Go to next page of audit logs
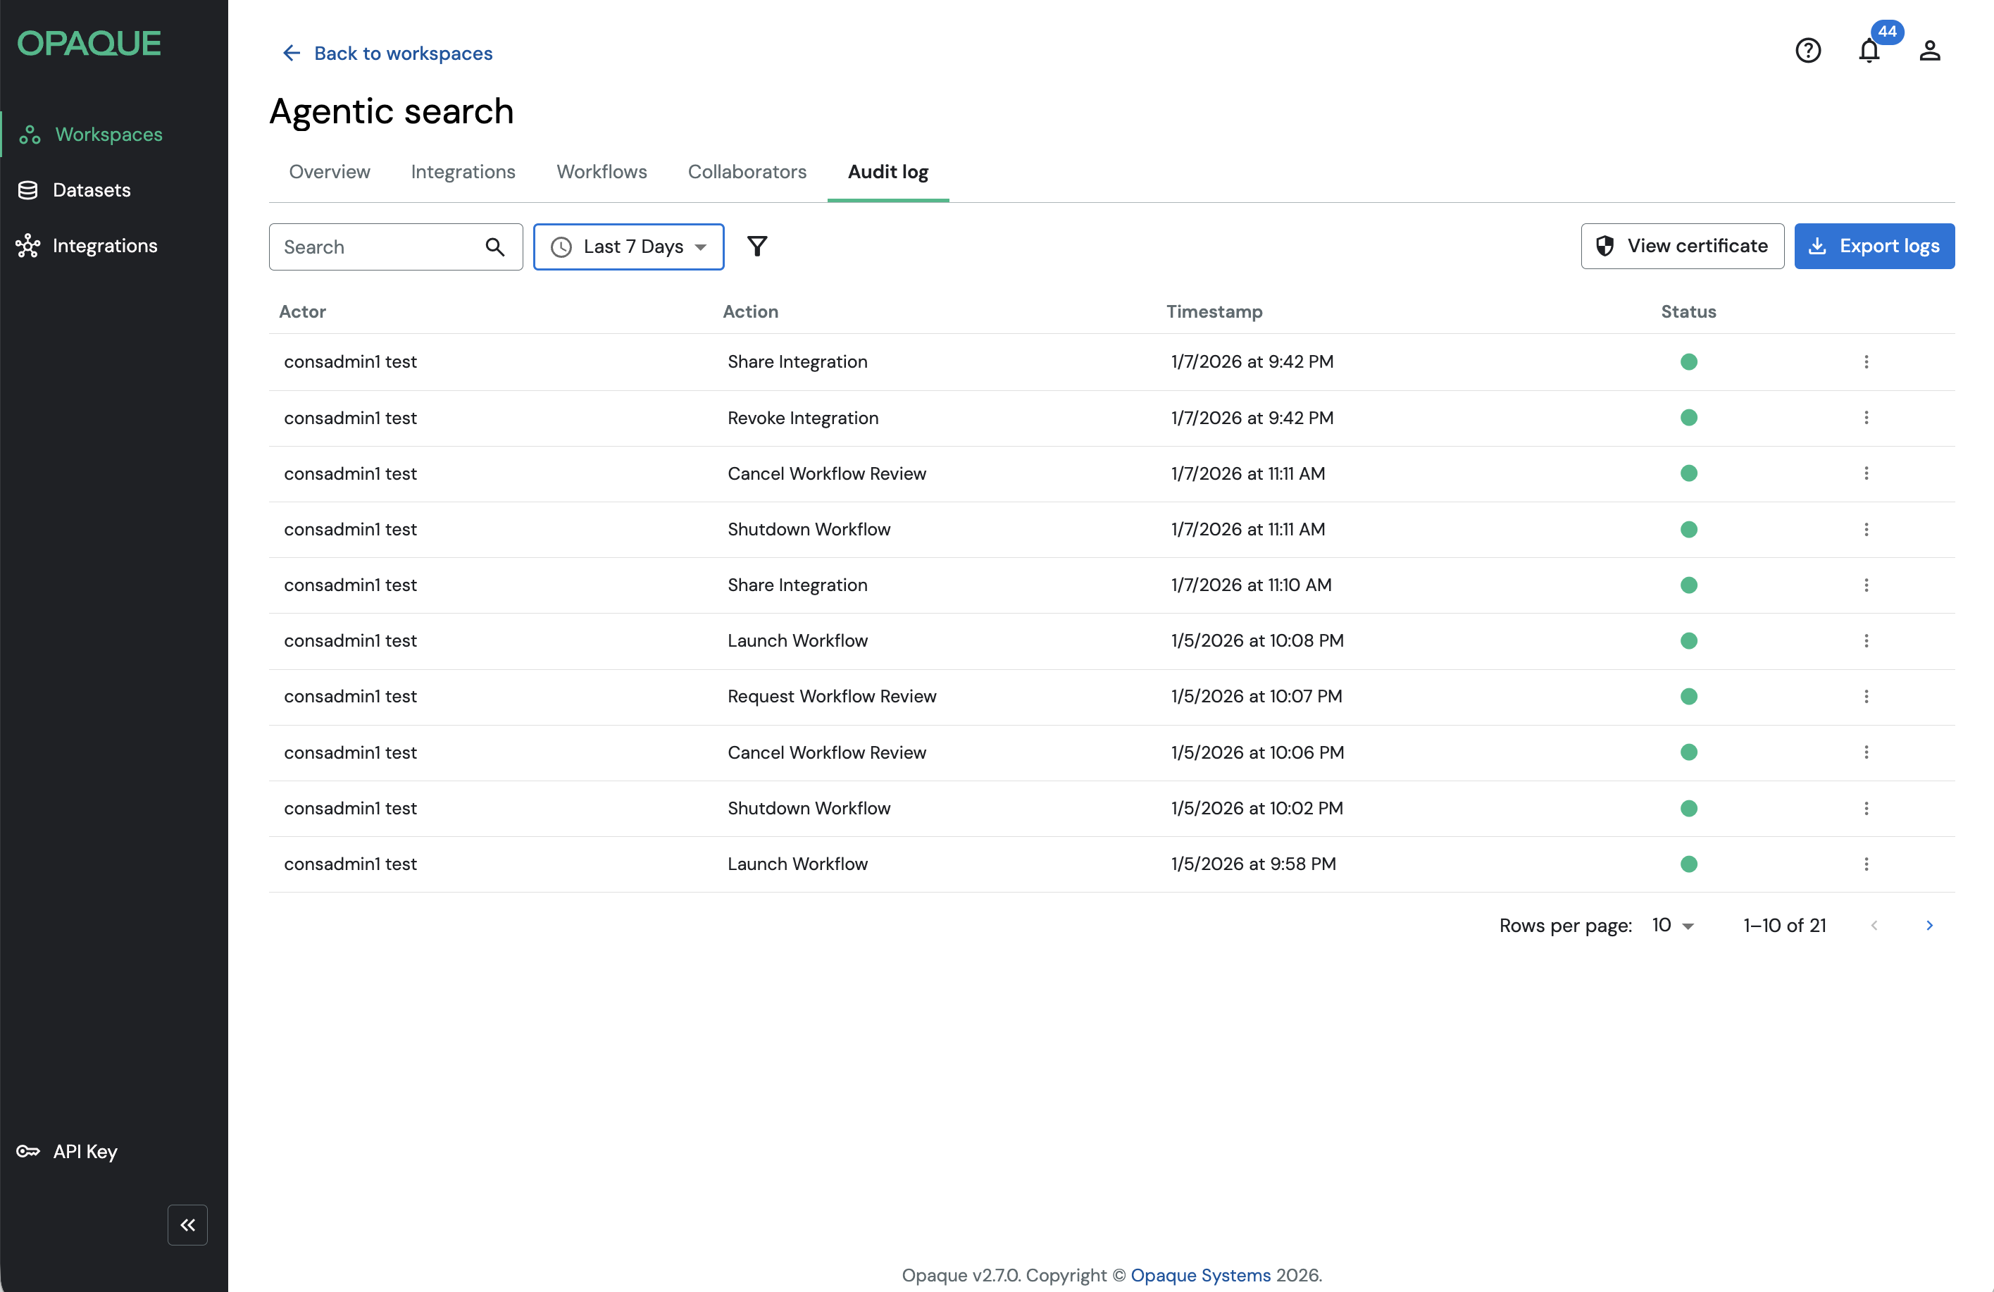The image size is (1994, 1292). click(1929, 925)
